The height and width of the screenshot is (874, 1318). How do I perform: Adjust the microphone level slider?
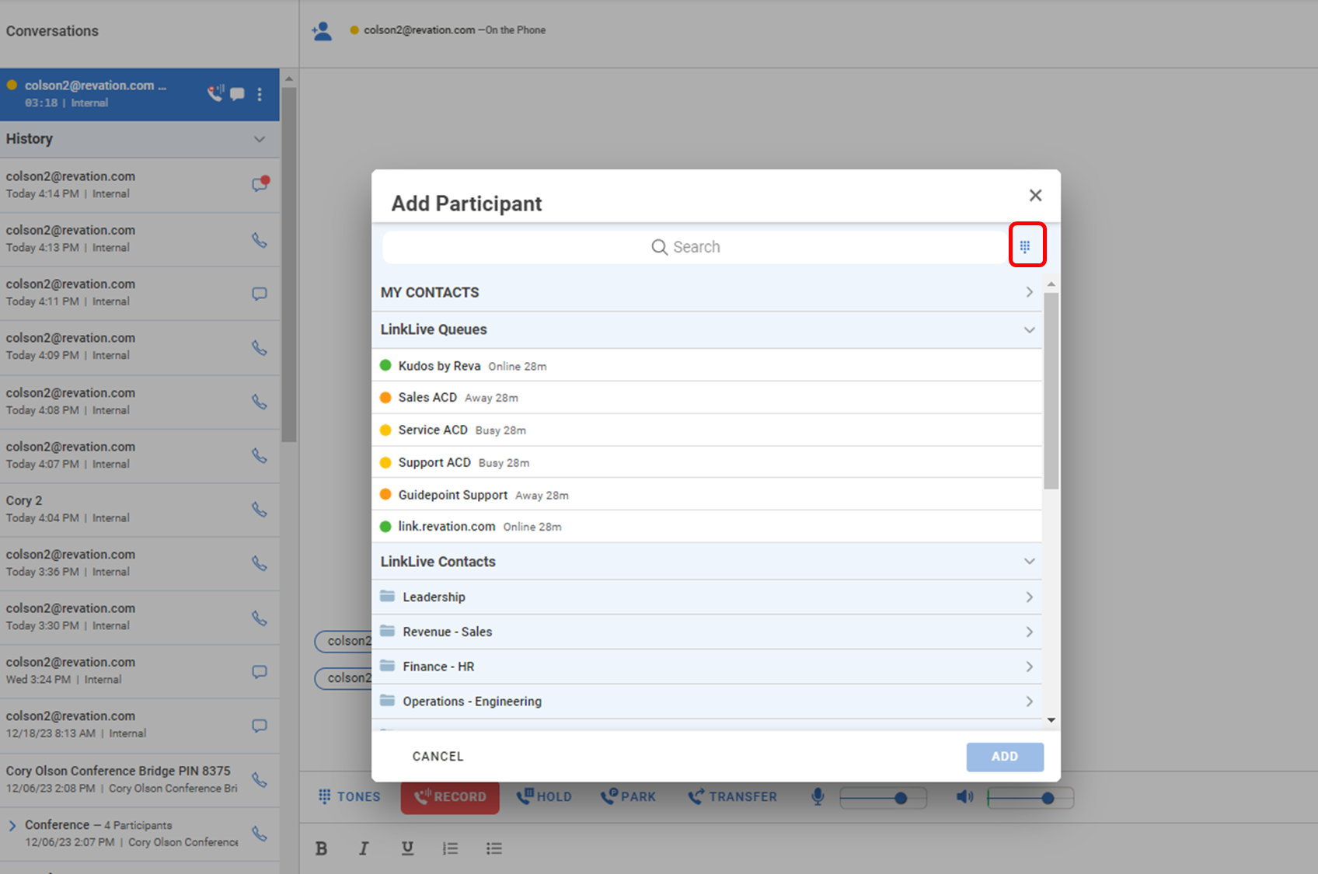coord(900,798)
